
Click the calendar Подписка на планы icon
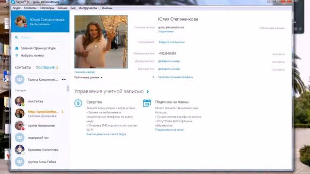pos(147,103)
